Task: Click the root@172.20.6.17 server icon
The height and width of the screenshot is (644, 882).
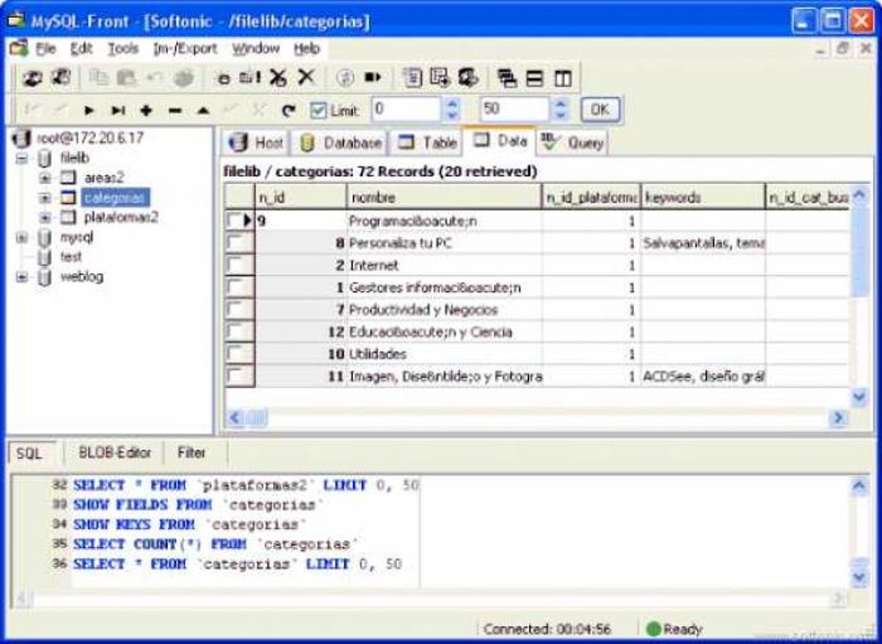Action: click(x=22, y=137)
